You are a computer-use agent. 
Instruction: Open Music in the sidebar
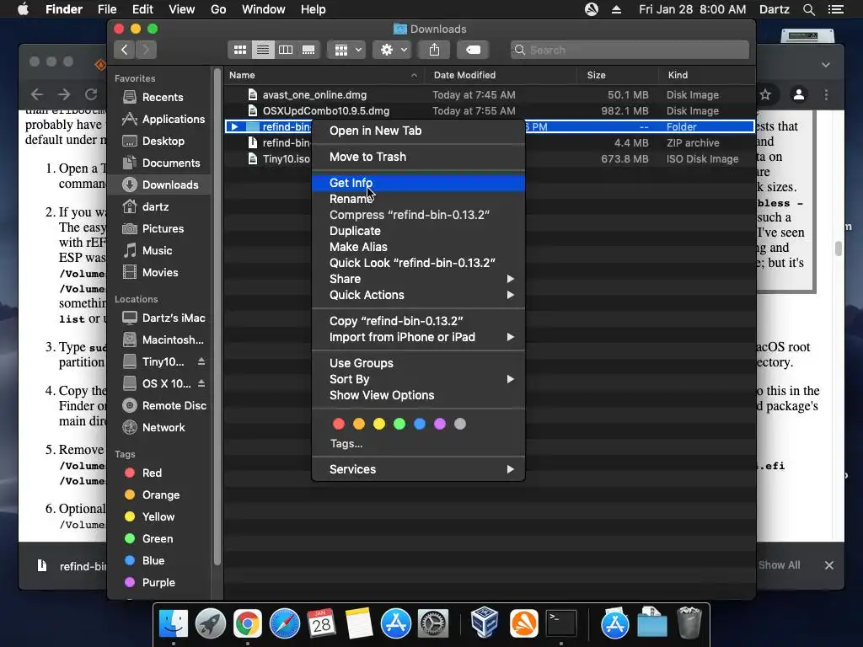(x=158, y=251)
